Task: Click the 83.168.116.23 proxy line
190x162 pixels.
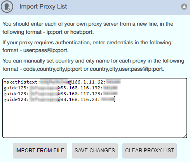Action: [x=59, y=99]
